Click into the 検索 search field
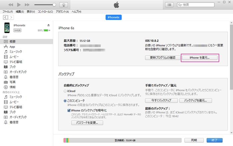Image resolution: width=233 pixels, height=146 pixels. pyautogui.click(x=196, y=5)
